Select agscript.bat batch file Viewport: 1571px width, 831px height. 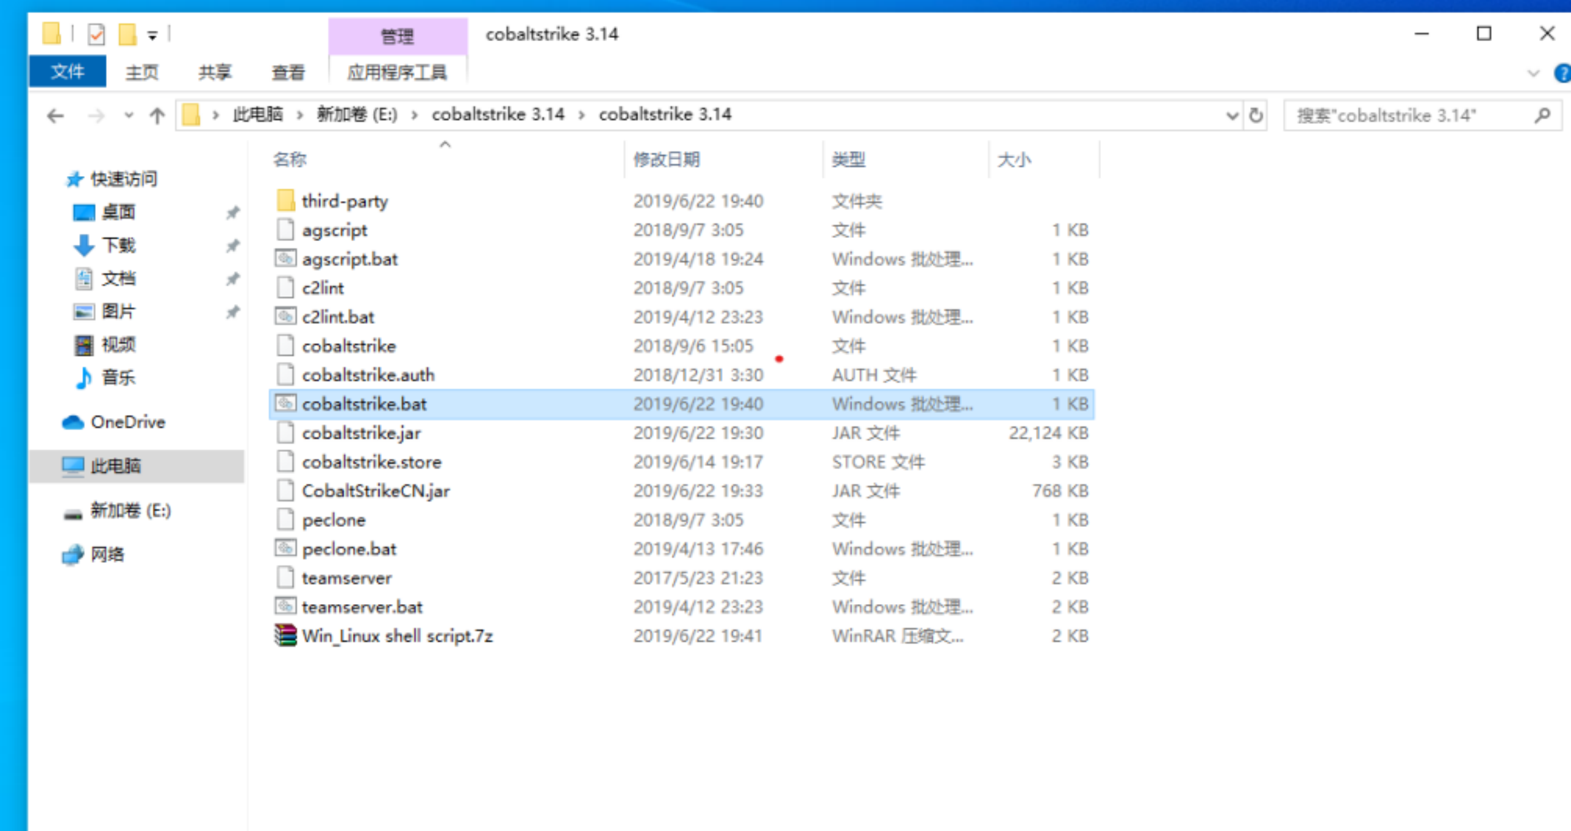point(350,259)
